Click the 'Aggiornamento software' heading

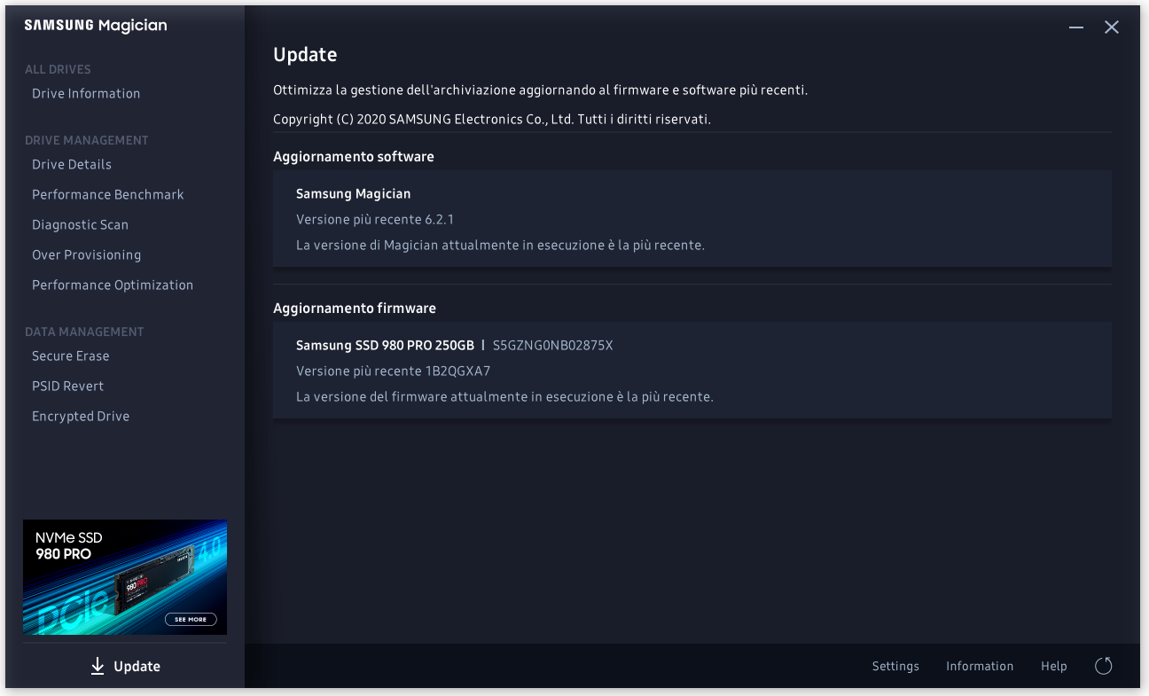354,156
